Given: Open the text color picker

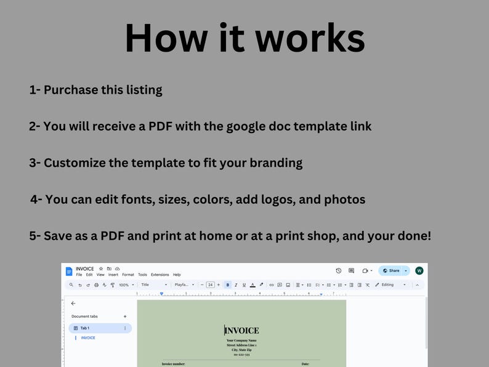Looking at the screenshot, I should (x=253, y=285).
